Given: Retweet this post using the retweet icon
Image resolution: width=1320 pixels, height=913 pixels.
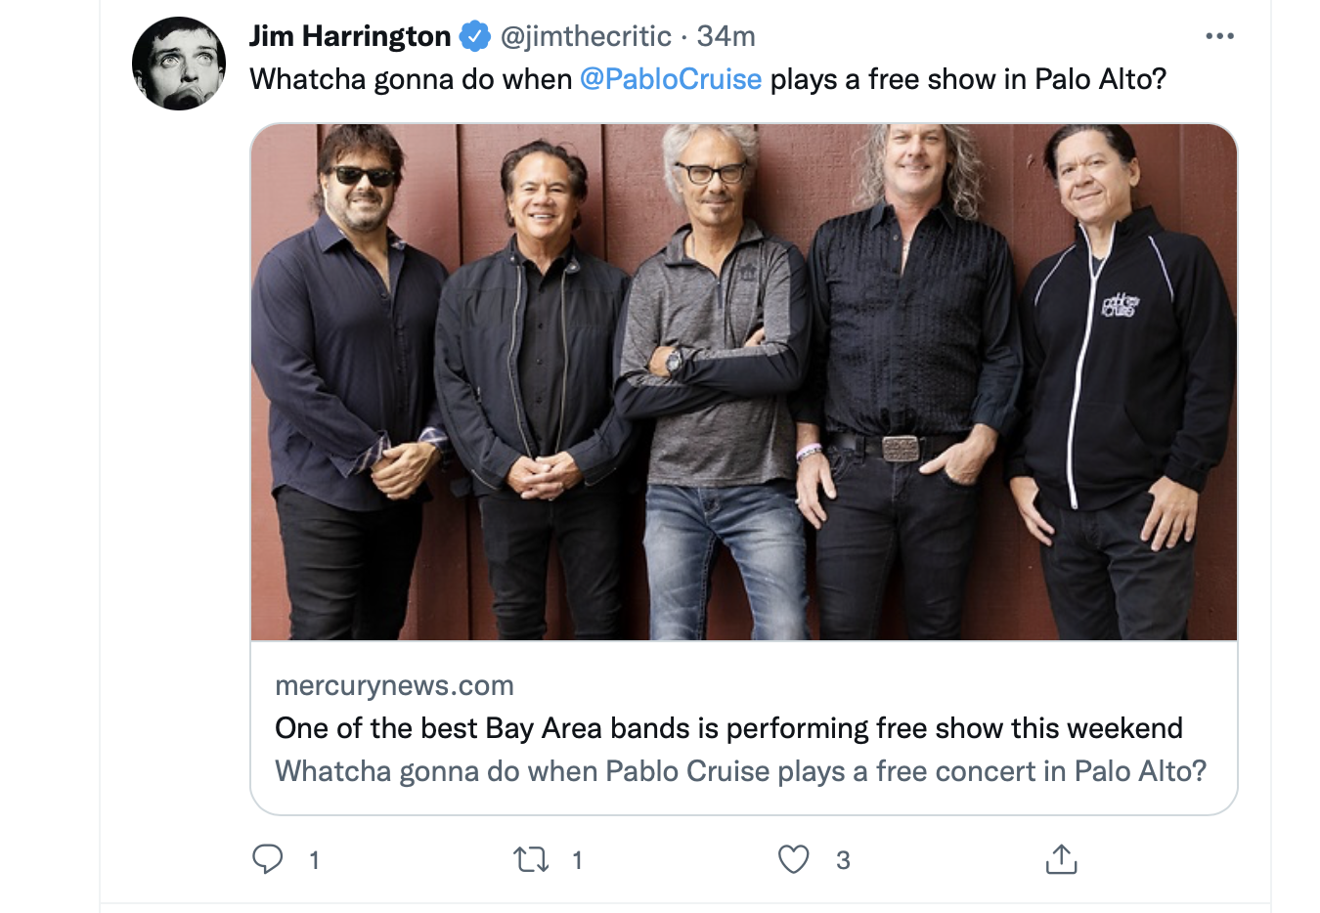Looking at the screenshot, I should [x=531, y=859].
